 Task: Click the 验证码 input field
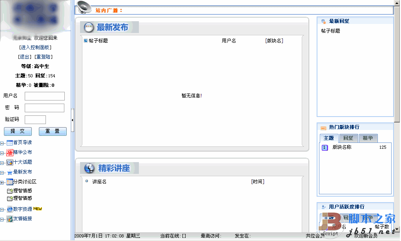(35, 120)
